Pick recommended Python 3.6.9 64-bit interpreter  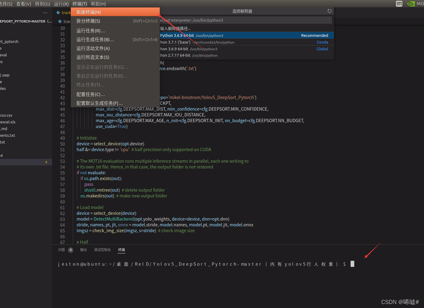click(x=246, y=35)
